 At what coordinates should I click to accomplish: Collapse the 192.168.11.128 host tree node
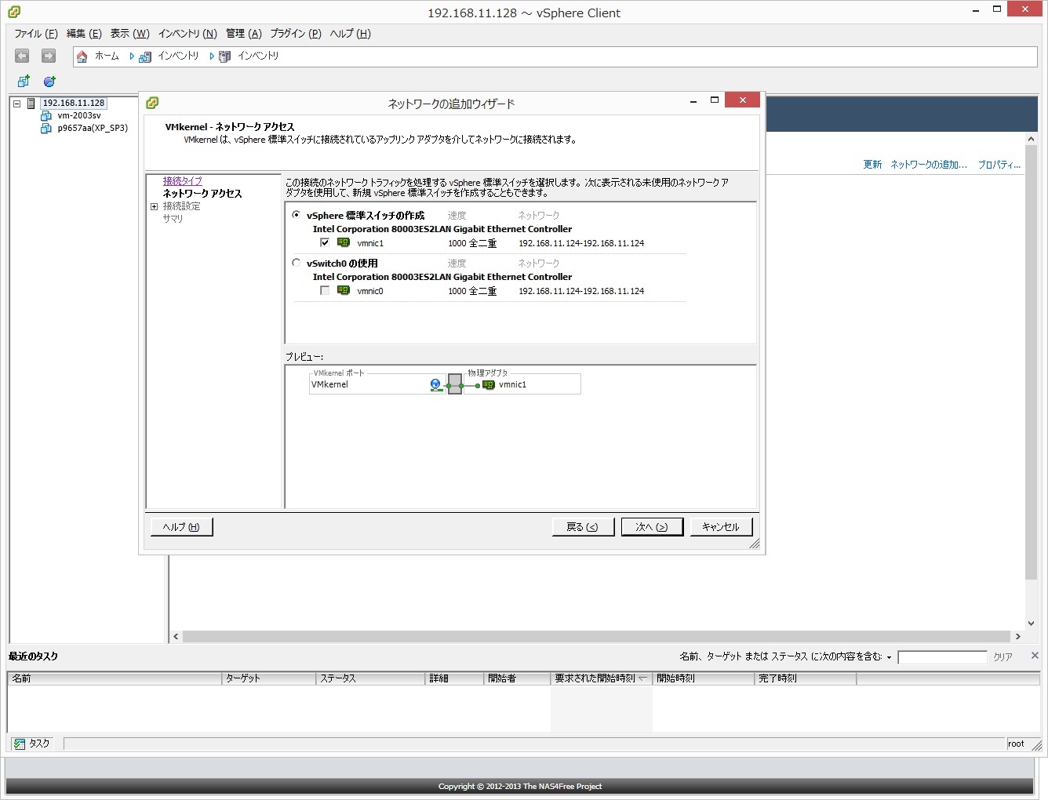[16, 104]
